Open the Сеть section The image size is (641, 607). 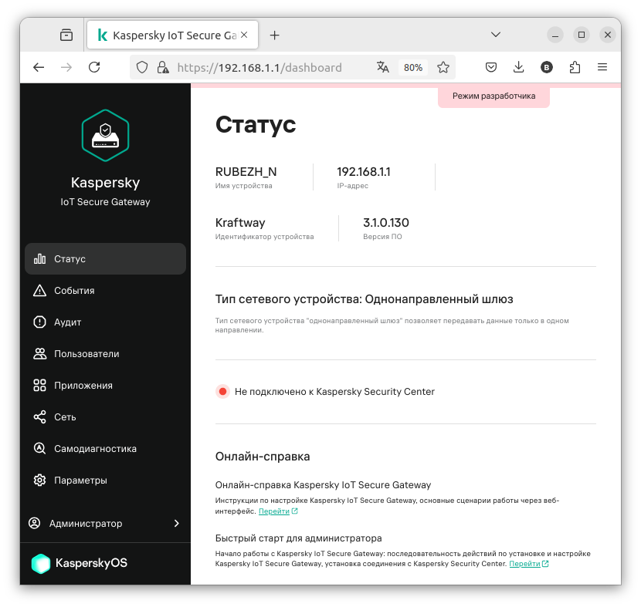[105, 416]
